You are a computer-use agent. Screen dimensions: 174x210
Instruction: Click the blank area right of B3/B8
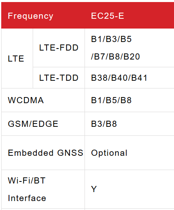[x=145, y=124]
